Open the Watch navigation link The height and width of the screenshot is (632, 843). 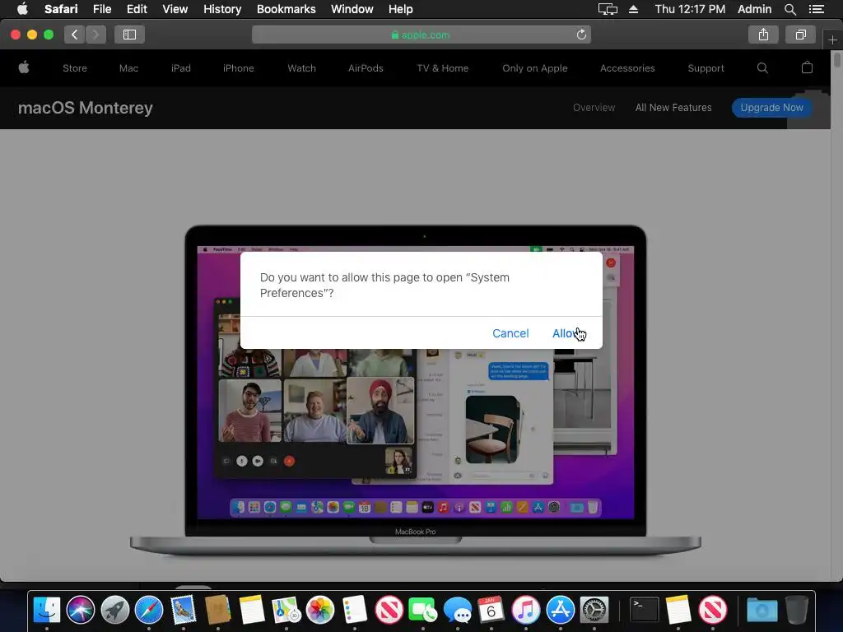[301, 68]
